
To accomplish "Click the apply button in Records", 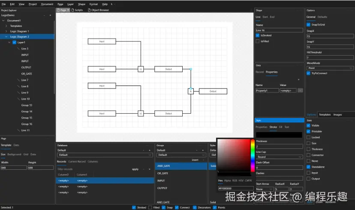I will pyautogui.click(x=135, y=169).
